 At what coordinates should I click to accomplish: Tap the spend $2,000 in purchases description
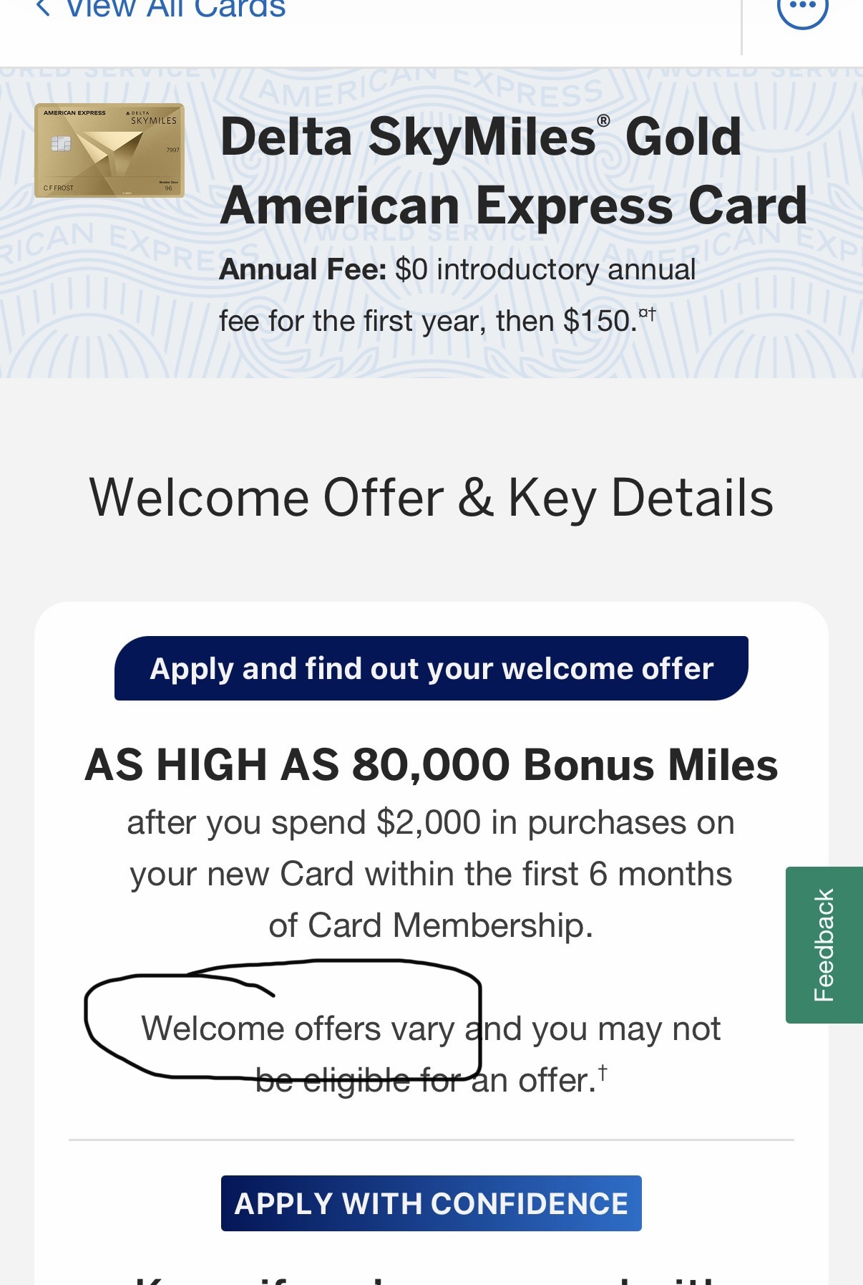coord(431,874)
